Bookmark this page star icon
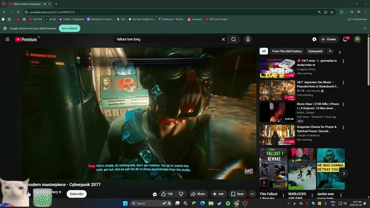This screenshot has width=370, height=208. [x=332, y=12]
